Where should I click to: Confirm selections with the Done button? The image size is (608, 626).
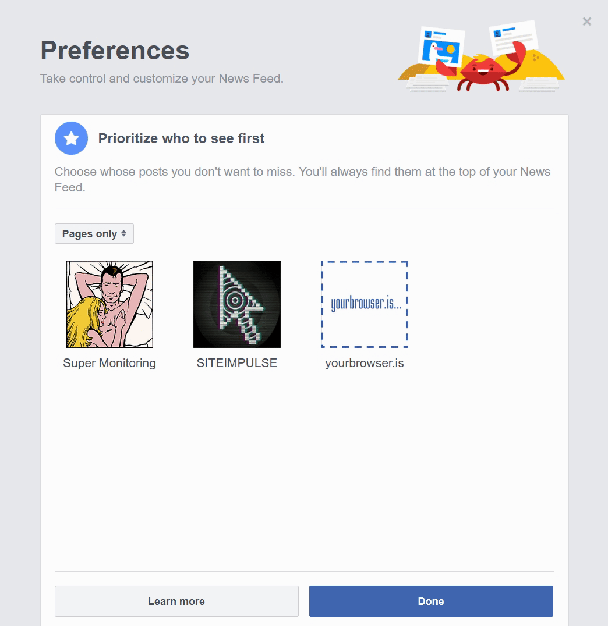point(431,601)
